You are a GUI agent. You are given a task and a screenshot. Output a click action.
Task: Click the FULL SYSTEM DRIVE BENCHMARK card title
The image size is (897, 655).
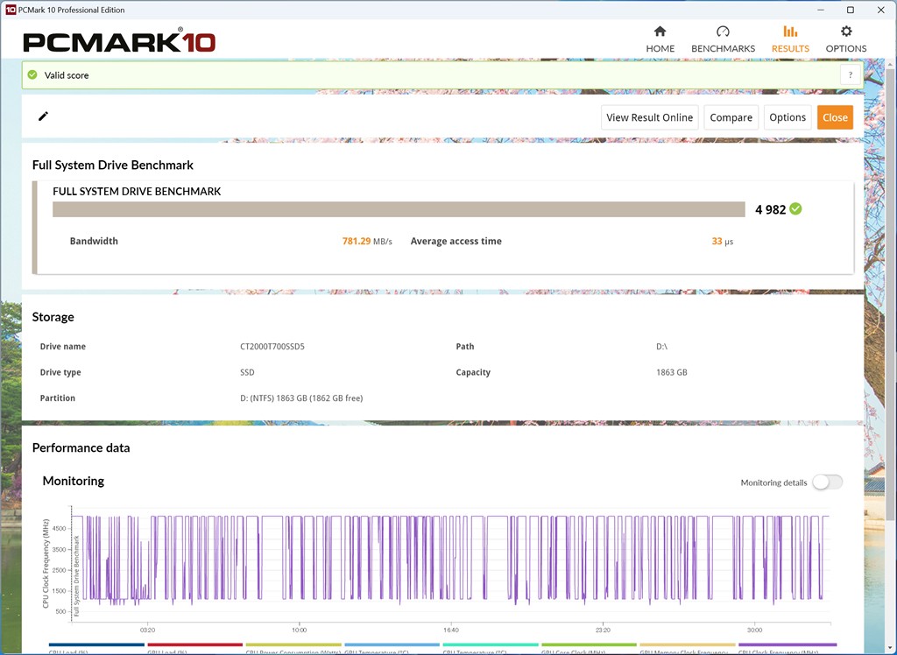click(x=137, y=192)
